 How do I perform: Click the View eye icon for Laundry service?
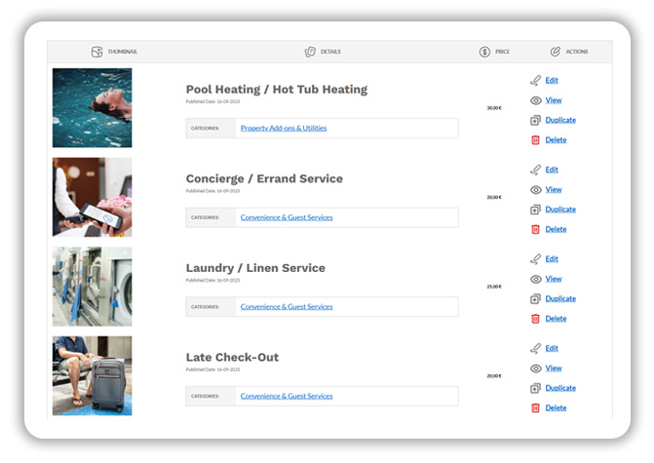(535, 280)
